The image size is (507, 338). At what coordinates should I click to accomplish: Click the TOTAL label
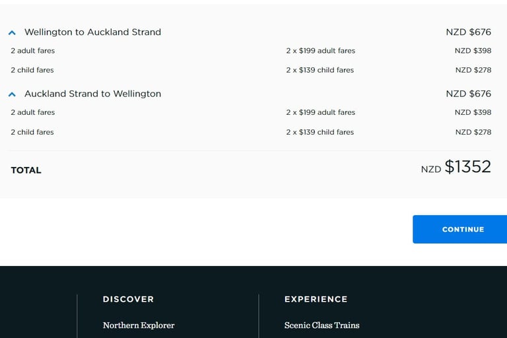(26, 170)
